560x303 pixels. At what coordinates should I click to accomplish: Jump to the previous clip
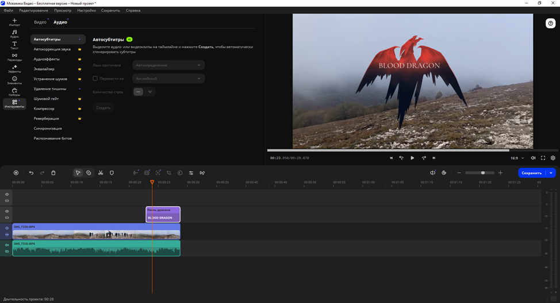pos(391,158)
